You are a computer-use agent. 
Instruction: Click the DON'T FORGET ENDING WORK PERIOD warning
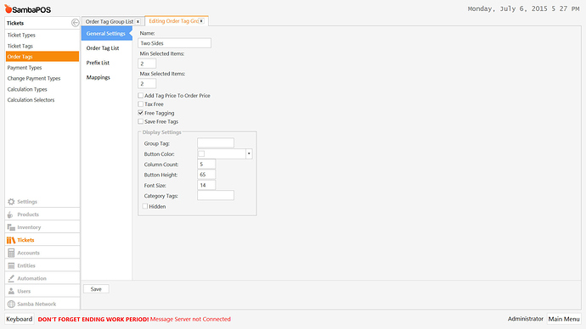93,320
